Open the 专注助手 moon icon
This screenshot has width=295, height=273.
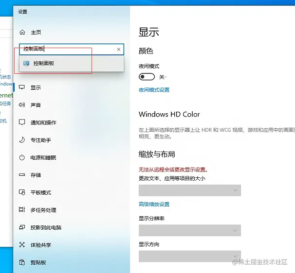[x=22, y=140]
